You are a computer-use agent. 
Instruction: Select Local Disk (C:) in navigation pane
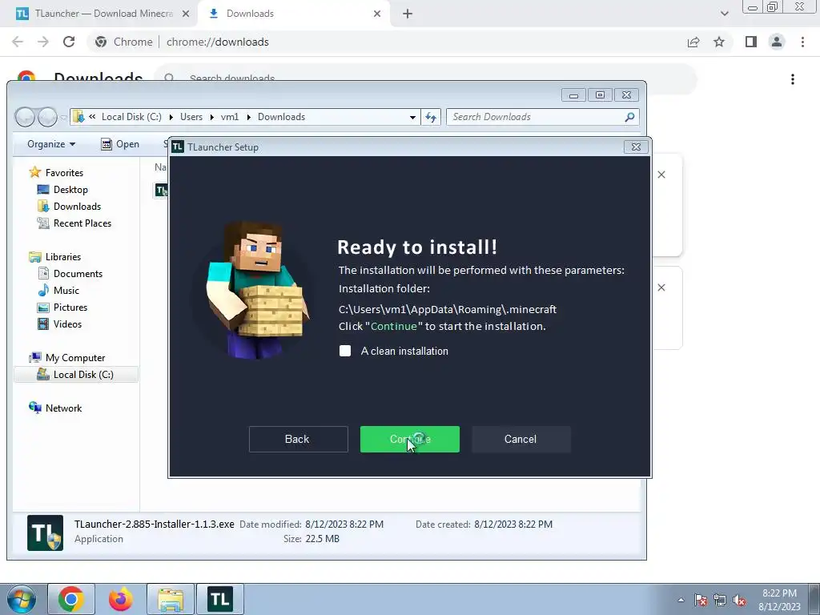[x=76, y=375]
